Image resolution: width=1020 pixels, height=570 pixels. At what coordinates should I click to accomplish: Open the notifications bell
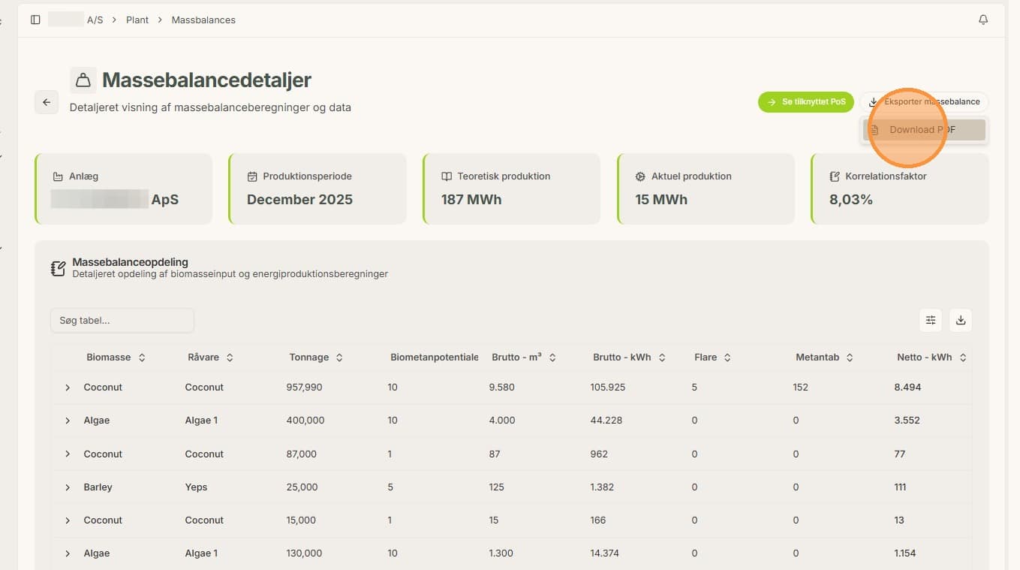click(x=983, y=20)
